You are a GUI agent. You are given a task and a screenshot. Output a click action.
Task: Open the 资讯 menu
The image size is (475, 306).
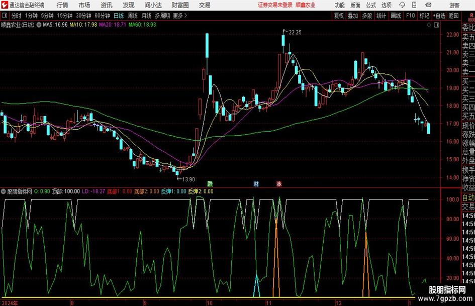pyautogui.click(x=107, y=5)
